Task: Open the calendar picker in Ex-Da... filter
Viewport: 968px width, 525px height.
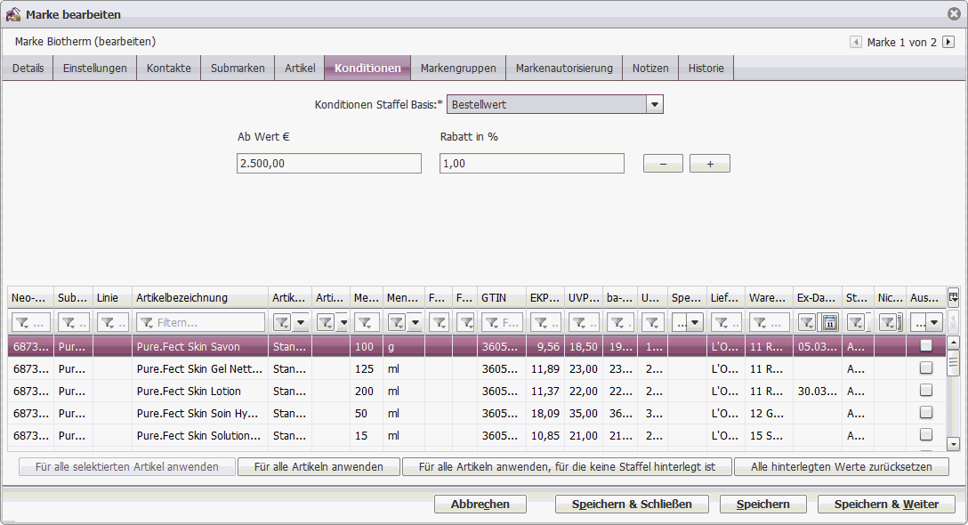Action: point(830,322)
